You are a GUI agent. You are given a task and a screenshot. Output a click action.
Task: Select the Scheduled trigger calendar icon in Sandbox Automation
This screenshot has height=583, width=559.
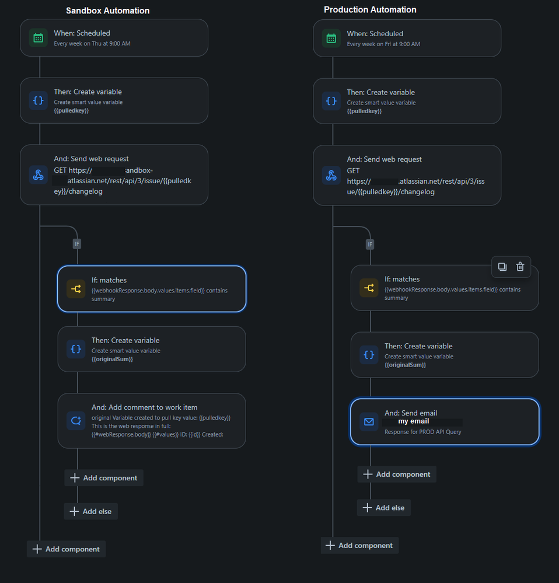point(38,37)
